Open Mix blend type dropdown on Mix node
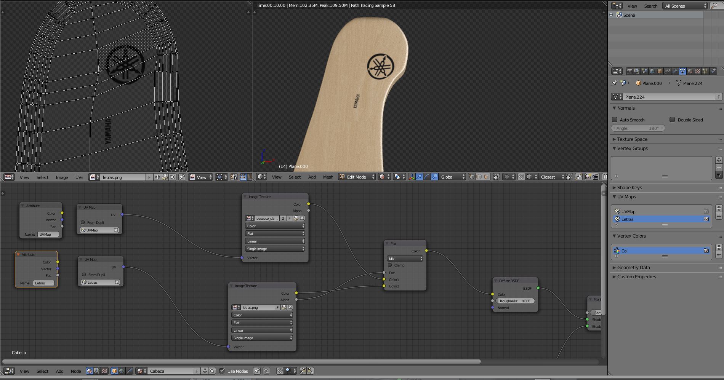 point(405,259)
